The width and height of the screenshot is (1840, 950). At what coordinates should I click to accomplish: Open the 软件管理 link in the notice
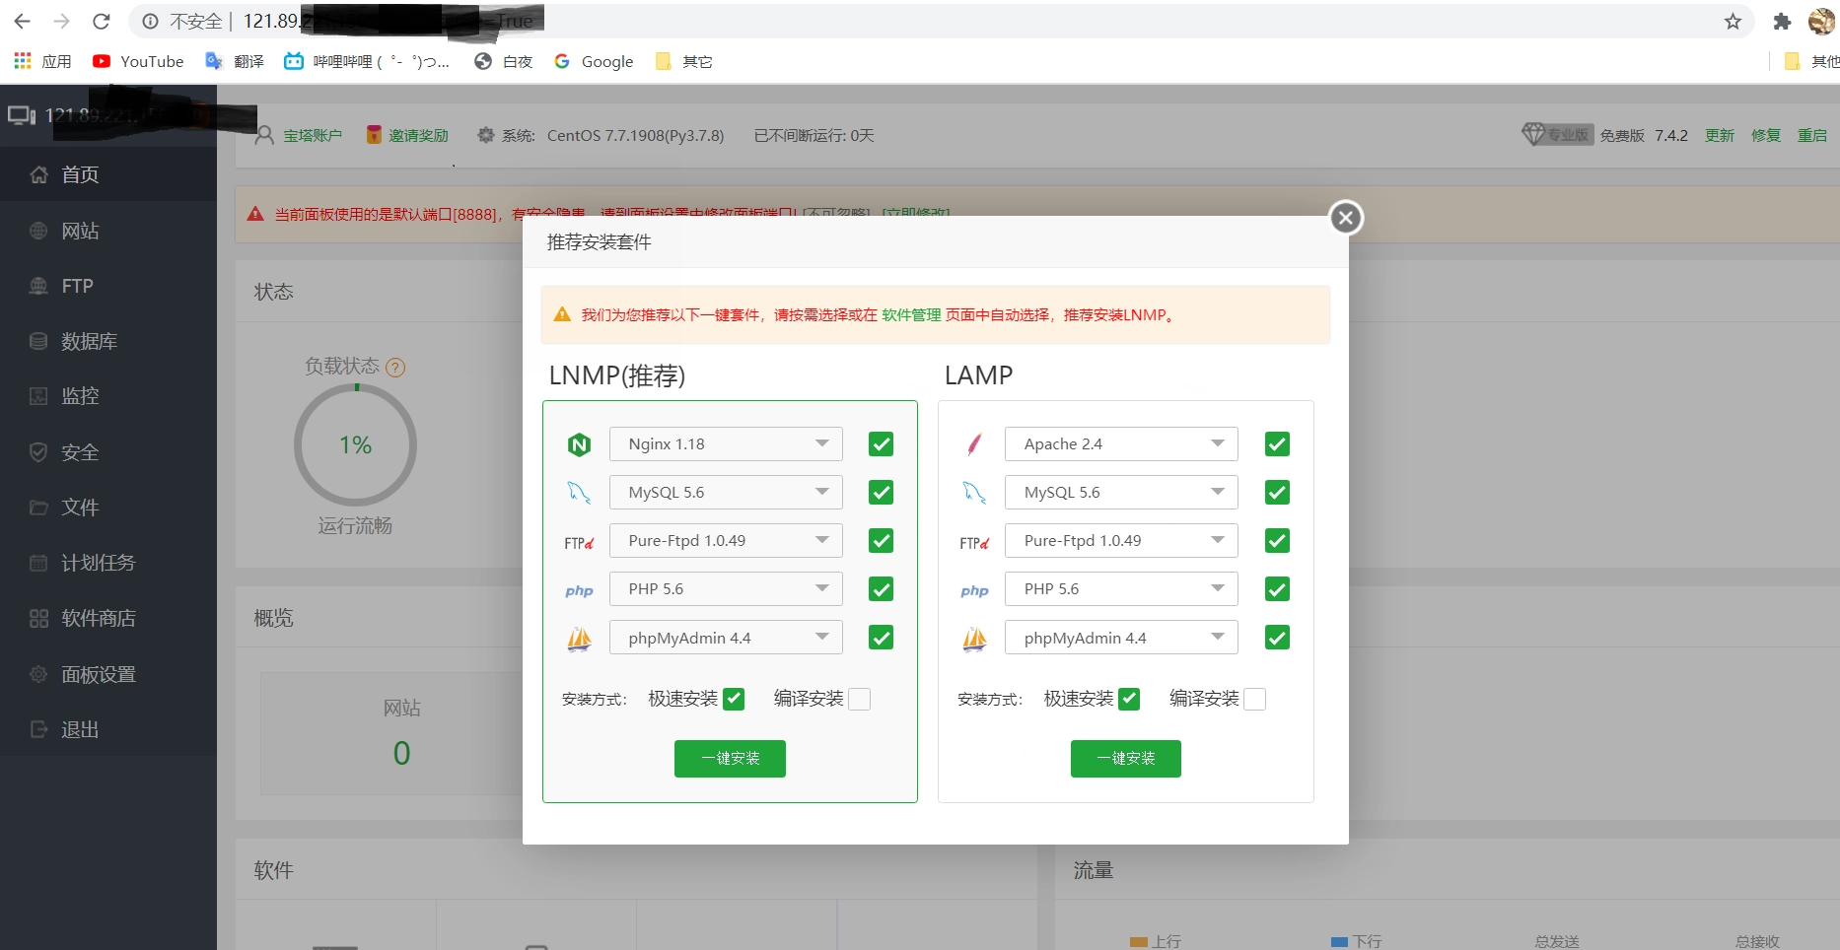911,314
